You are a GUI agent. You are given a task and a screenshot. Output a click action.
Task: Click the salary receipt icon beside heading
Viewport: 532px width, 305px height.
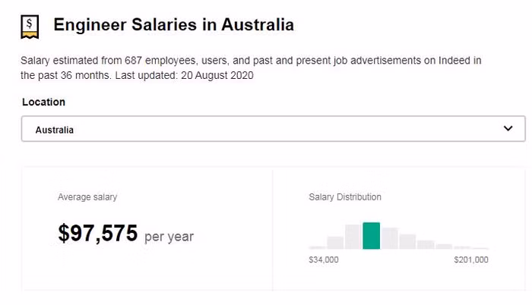coord(30,27)
